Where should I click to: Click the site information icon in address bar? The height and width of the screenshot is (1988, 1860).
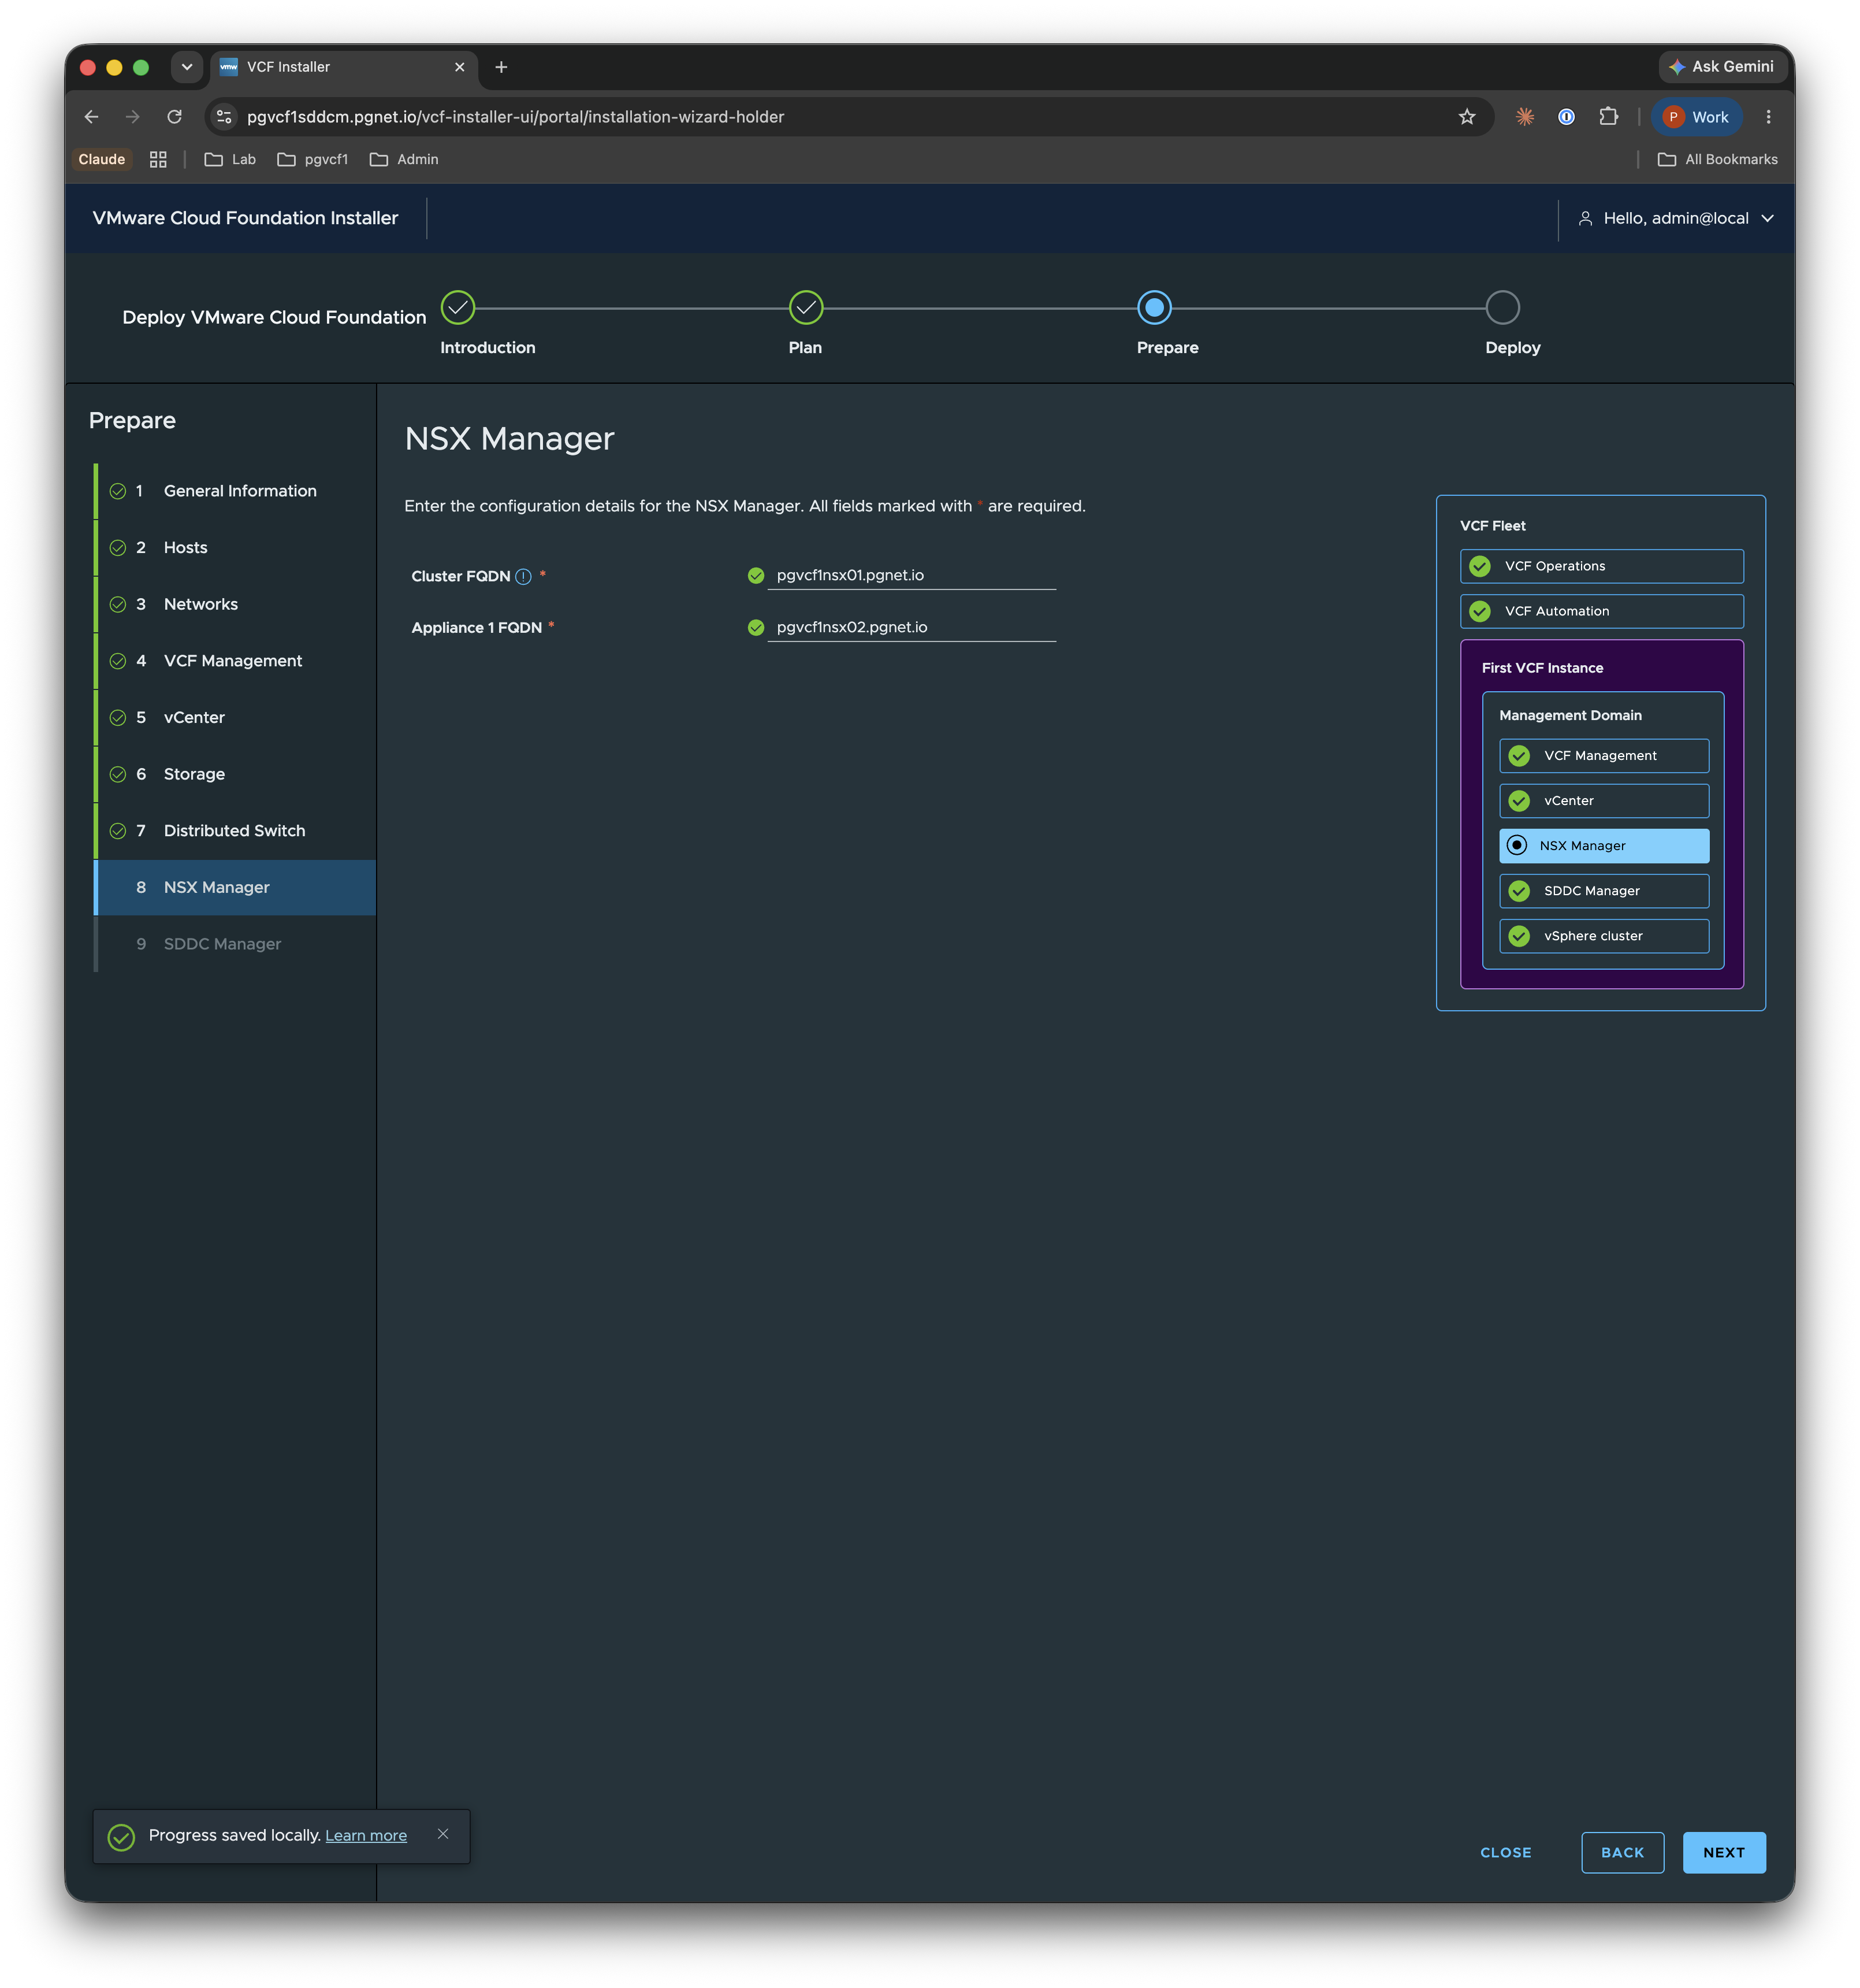224,117
